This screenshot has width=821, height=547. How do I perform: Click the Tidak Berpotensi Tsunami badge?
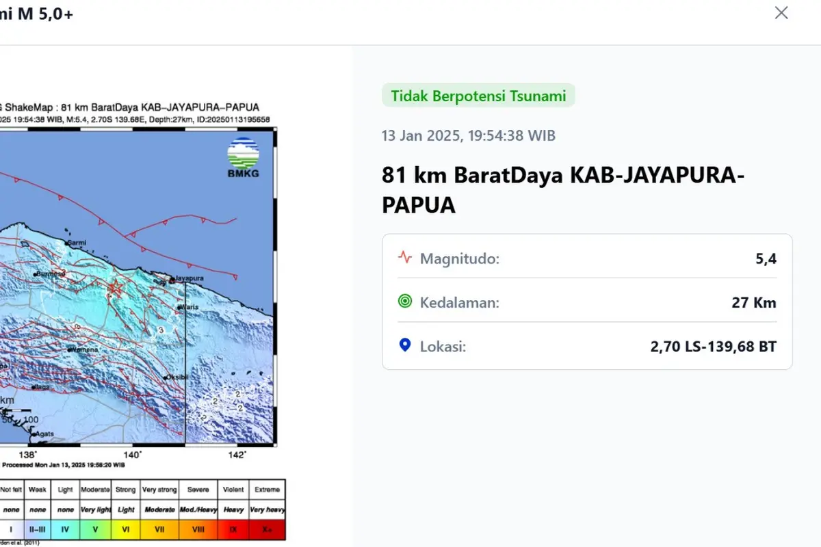pyautogui.click(x=478, y=96)
